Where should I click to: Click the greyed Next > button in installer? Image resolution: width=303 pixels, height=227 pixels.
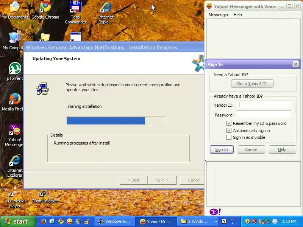[162, 180]
